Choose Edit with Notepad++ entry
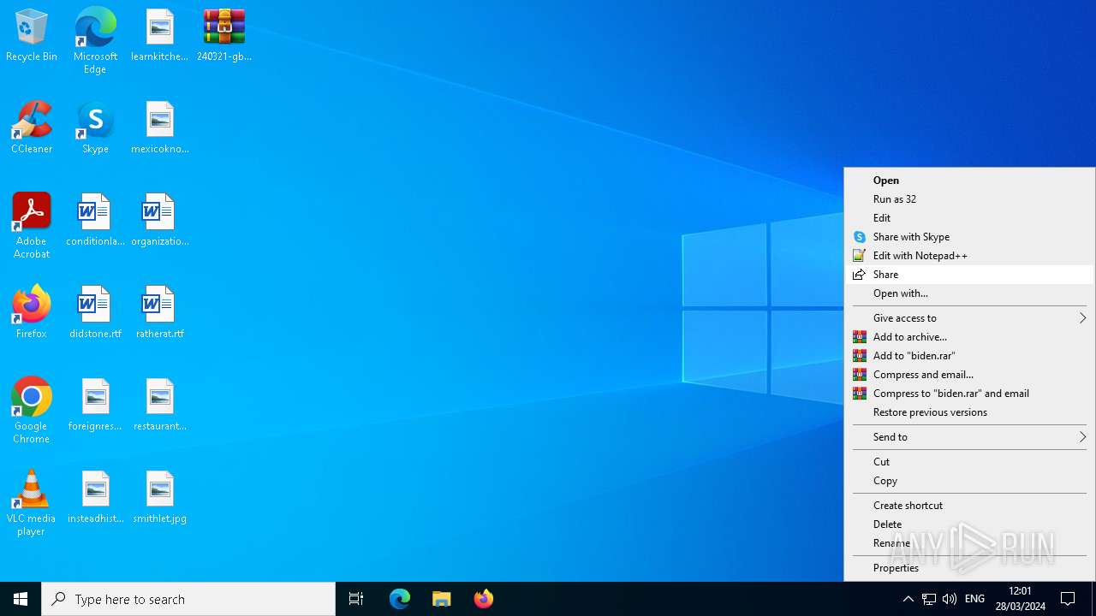Image resolution: width=1096 pixels, height=616 pixels. pyautogui.click(x=969, y=256)
